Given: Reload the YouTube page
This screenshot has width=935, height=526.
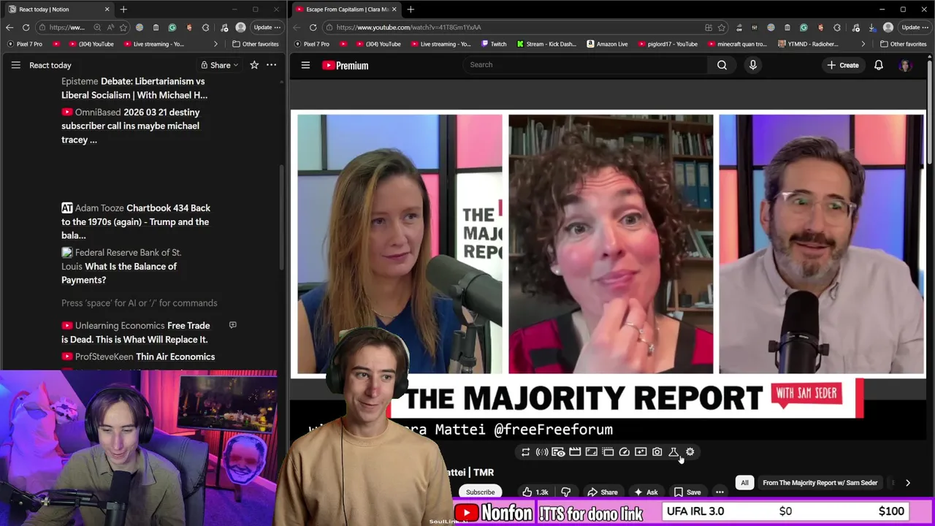Looking at the screenshot, I should pyautogui.click(x=313, y=27).
